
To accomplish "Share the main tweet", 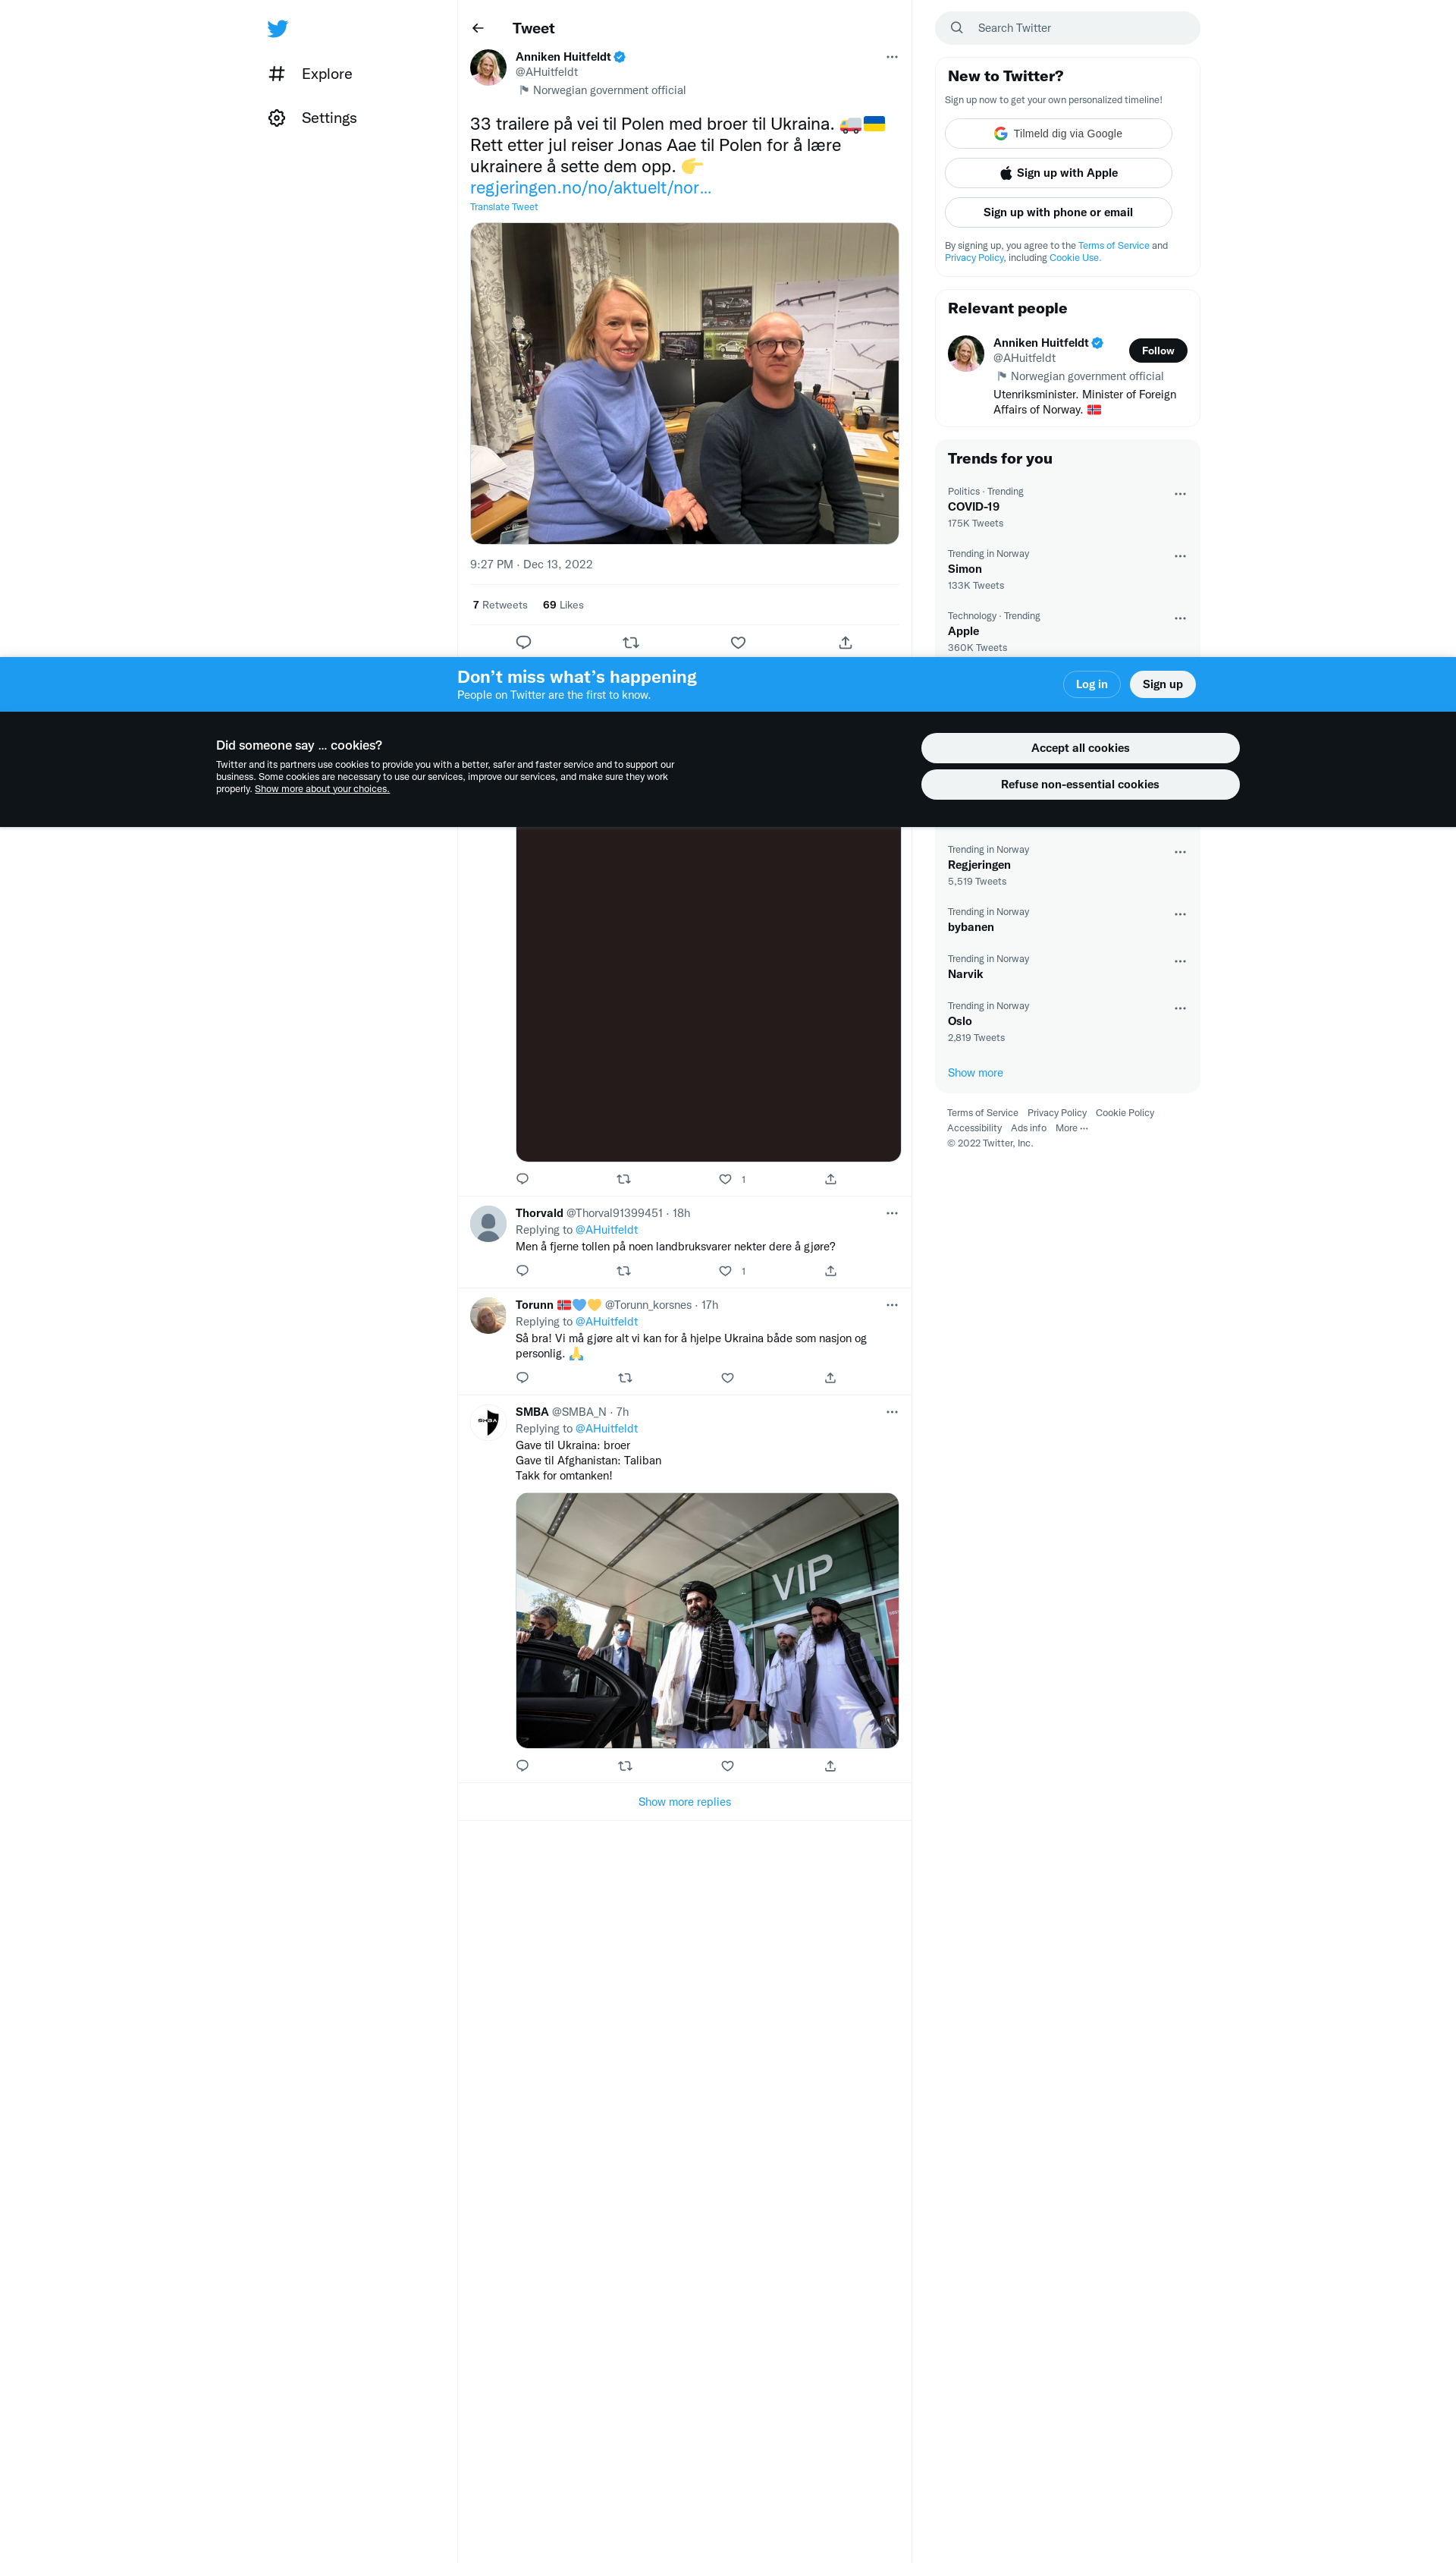I will [845, 642].
